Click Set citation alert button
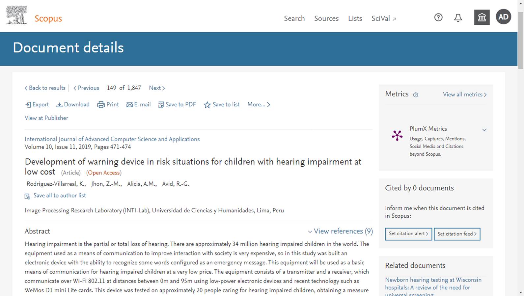This screenshot has width=524, height=296. pos(408,234)
